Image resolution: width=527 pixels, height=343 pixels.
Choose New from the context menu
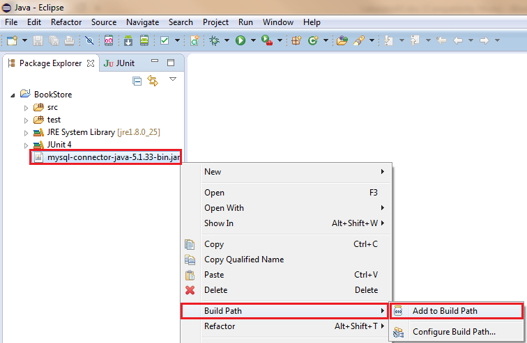[287, 172]
